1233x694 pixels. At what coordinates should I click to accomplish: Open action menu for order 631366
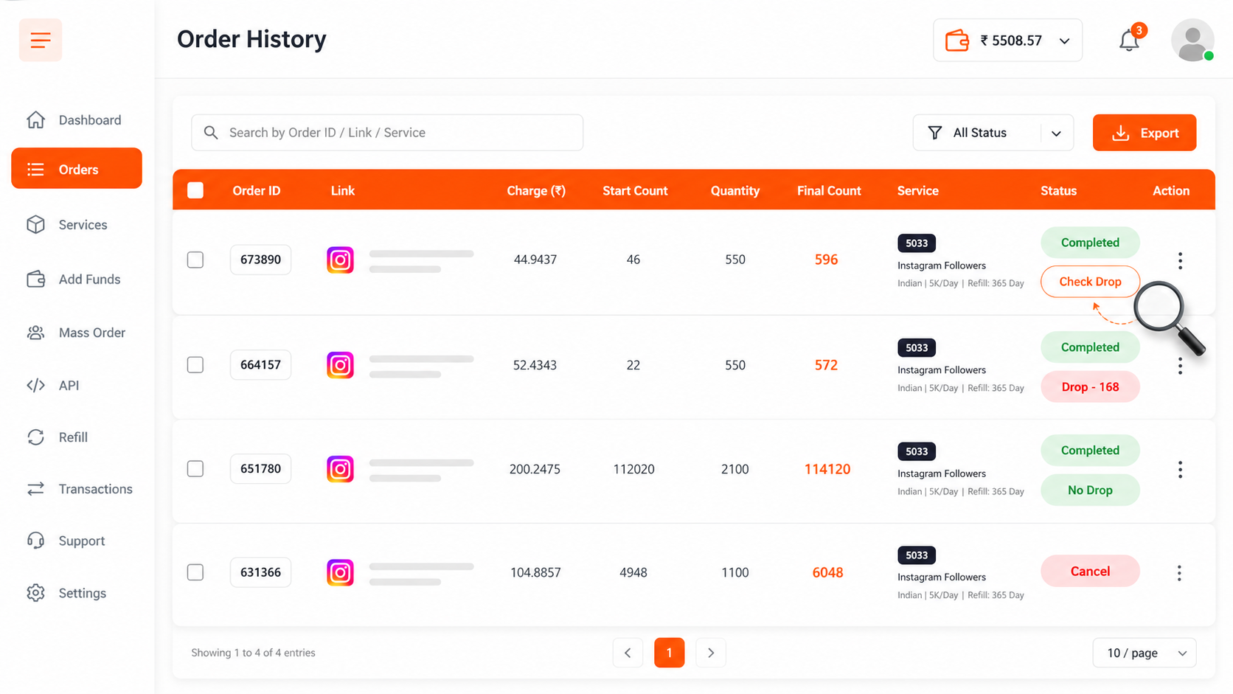click(x=1179, y=573)
